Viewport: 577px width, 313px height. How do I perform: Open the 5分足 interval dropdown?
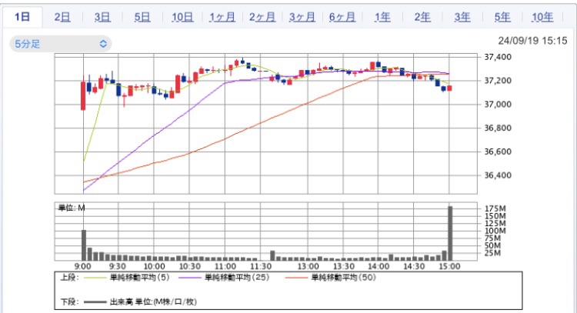[x=60, y=44]
